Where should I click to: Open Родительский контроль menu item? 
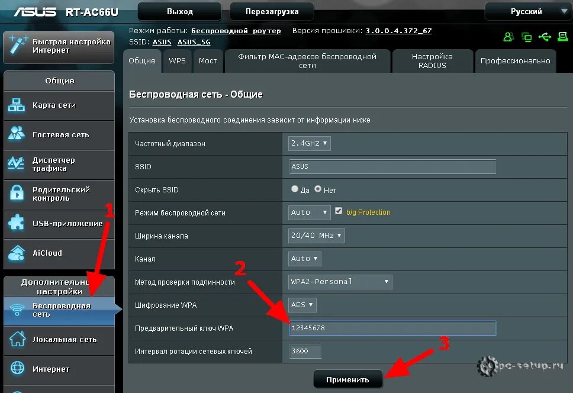click(59, 194)
